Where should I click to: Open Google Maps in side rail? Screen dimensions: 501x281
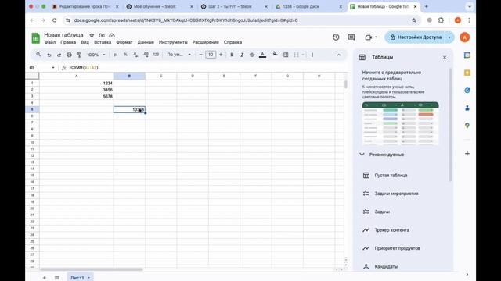[x=467, y=126]
